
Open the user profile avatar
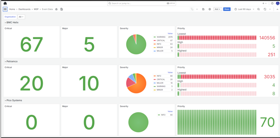(x=278, y=3)
